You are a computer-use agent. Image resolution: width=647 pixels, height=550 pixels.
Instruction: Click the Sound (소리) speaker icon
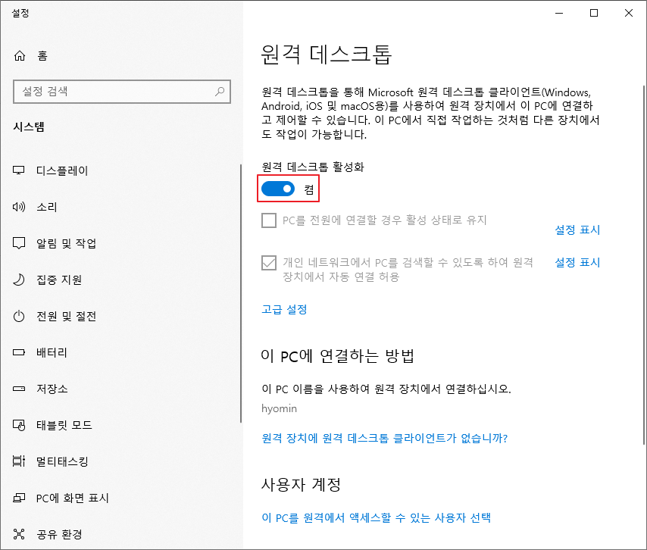[19, 207]
